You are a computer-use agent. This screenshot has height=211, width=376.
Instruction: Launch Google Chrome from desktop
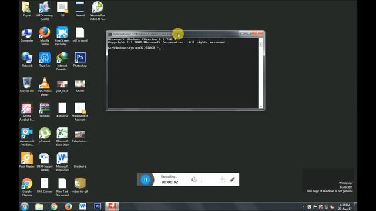pyautogui.click(x=26, y=187)
